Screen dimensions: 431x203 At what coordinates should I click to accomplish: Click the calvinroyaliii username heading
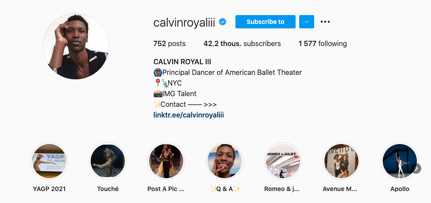coord(184,22)
